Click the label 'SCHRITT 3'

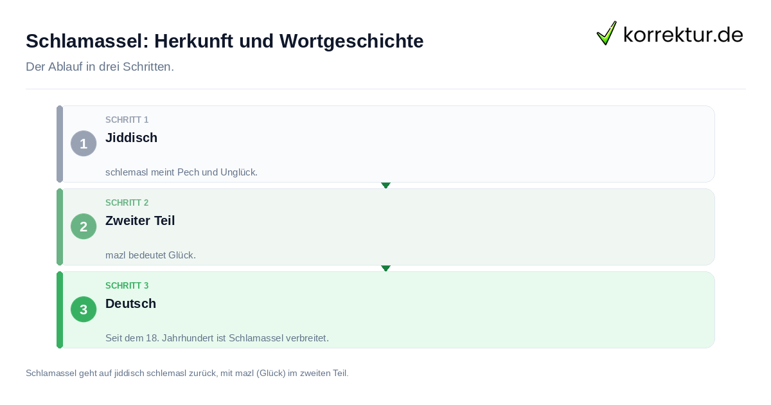click(127, 286)
